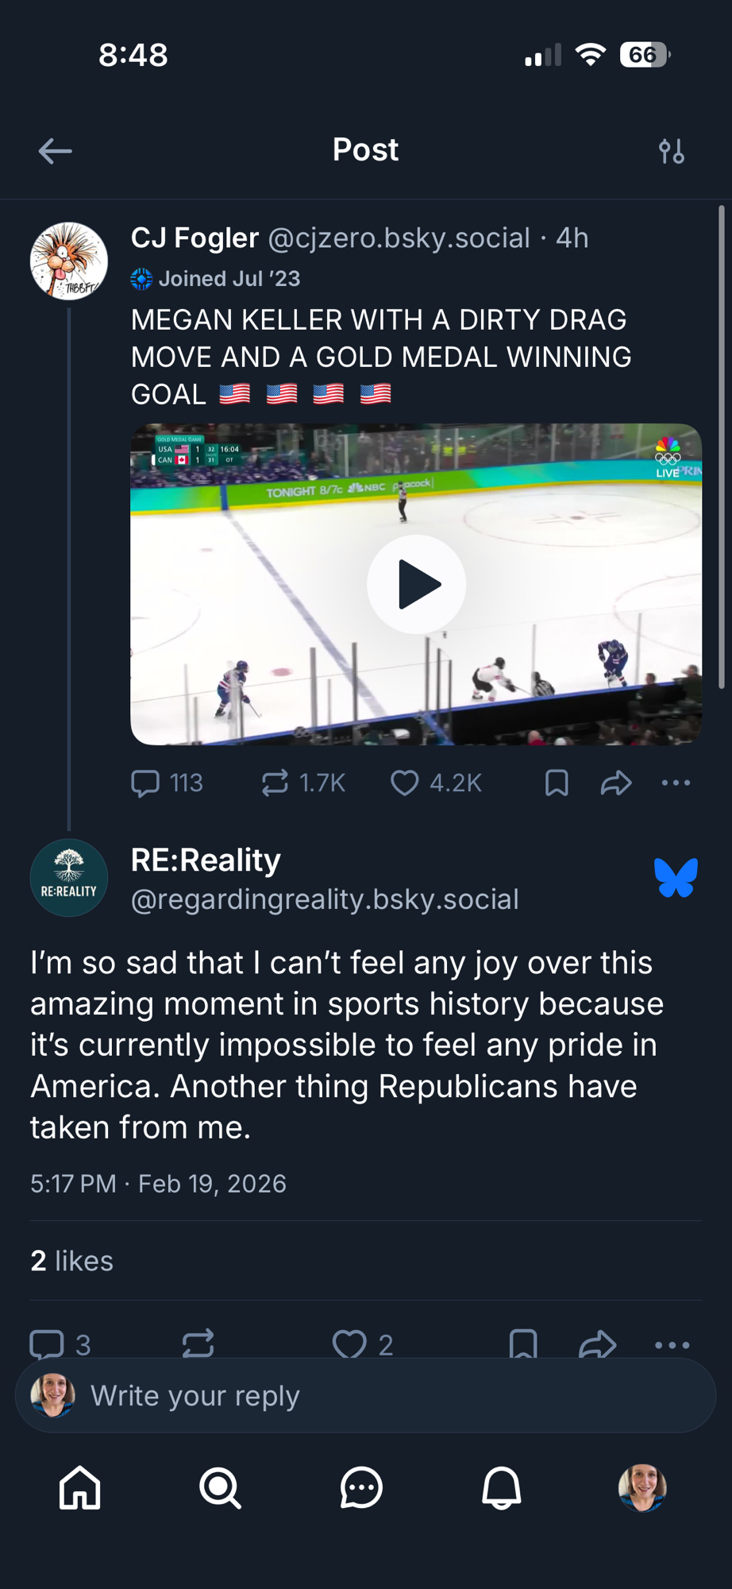Bookmark CJ Fogler's post
This screenshot has width=732, height=1589.
(557, 783)
